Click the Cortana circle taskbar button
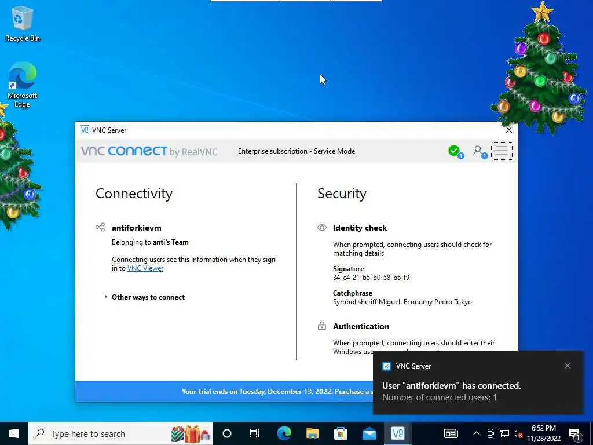The width and height of the screenshot is (593, 445). click(227, 433)
